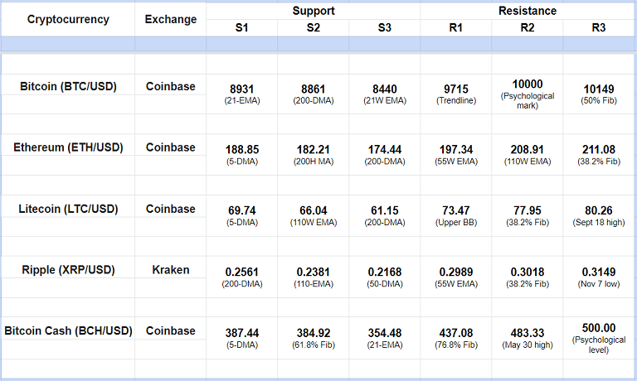
Task: Select Ripple R3 value 0.3149
Action: 599,271
